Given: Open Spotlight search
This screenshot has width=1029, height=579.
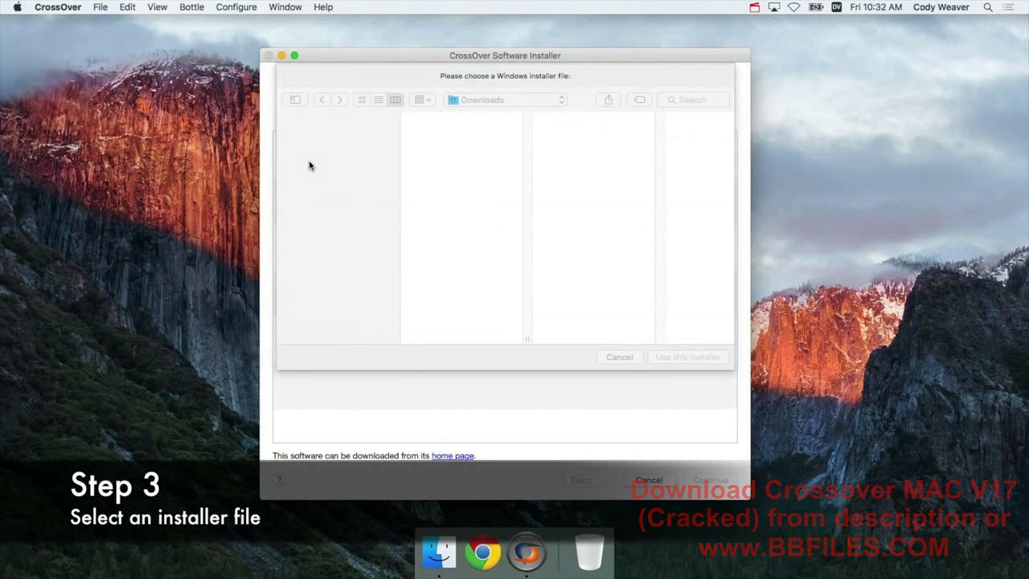Looking at the screenshot, I should point(988,7).
